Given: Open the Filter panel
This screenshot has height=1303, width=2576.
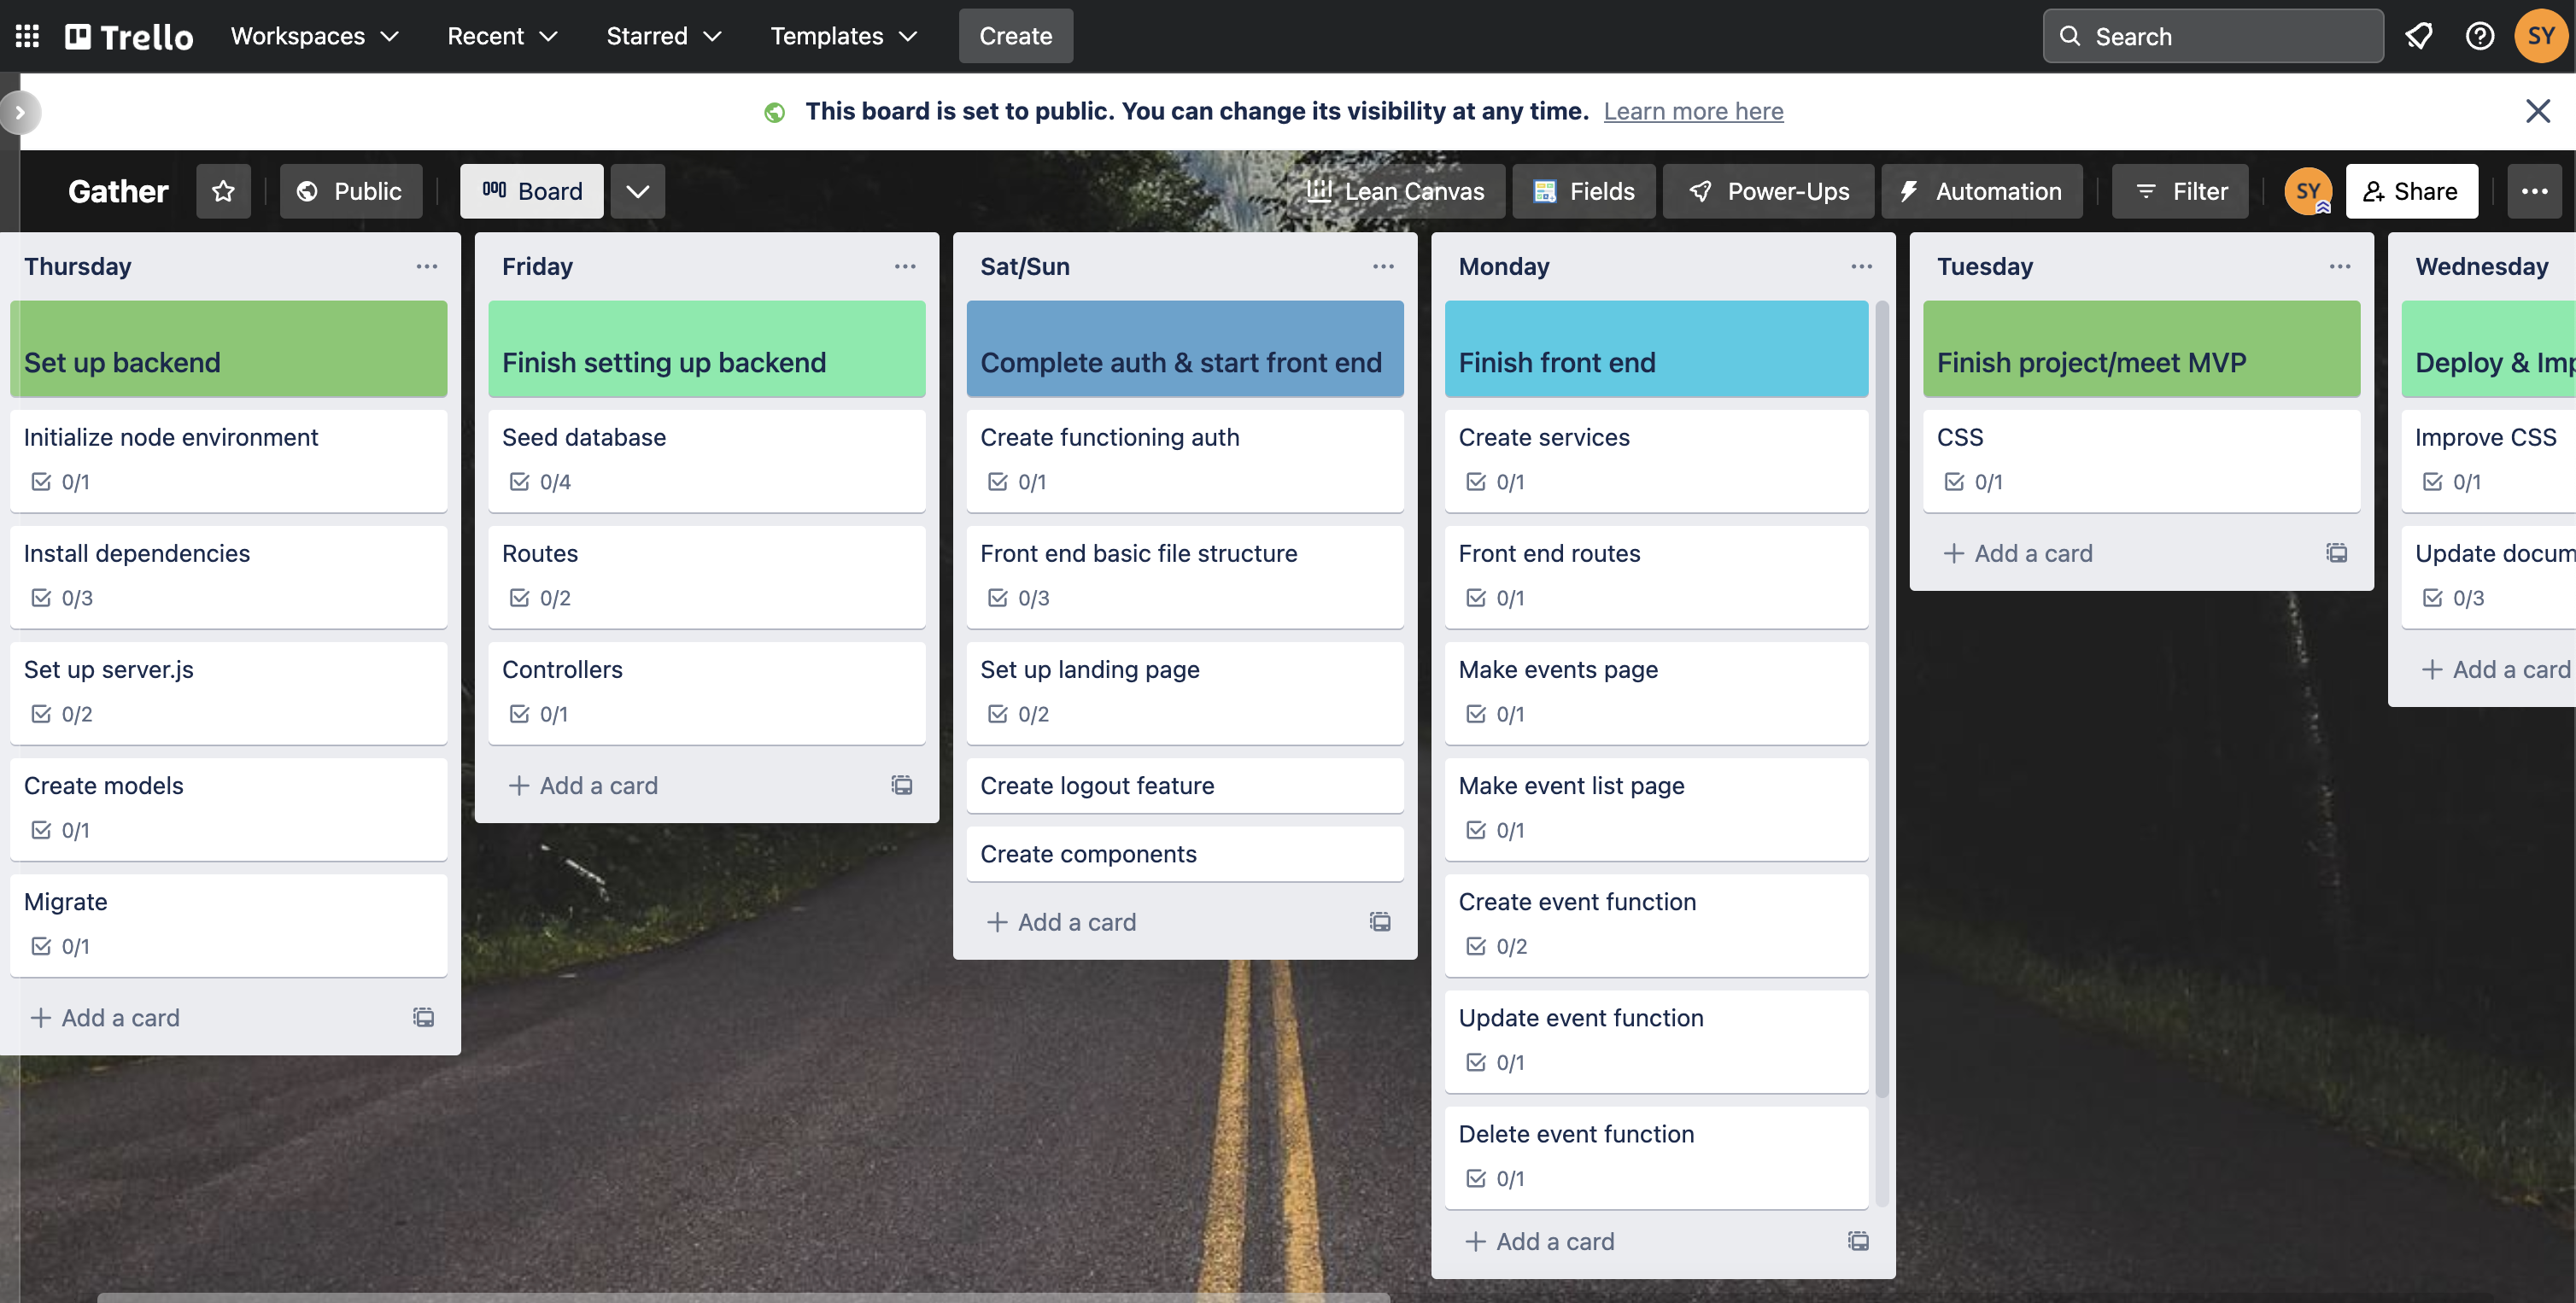Looking at the screenshot, I should [2180, 191].
